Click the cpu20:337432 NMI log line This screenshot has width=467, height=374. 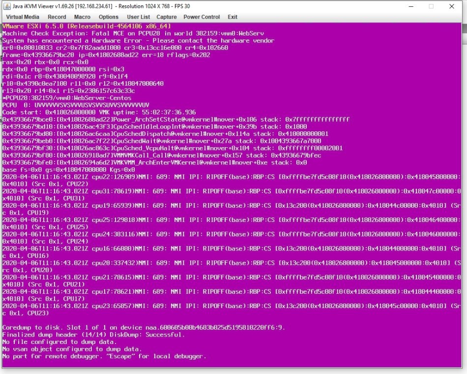click(232, 266)
